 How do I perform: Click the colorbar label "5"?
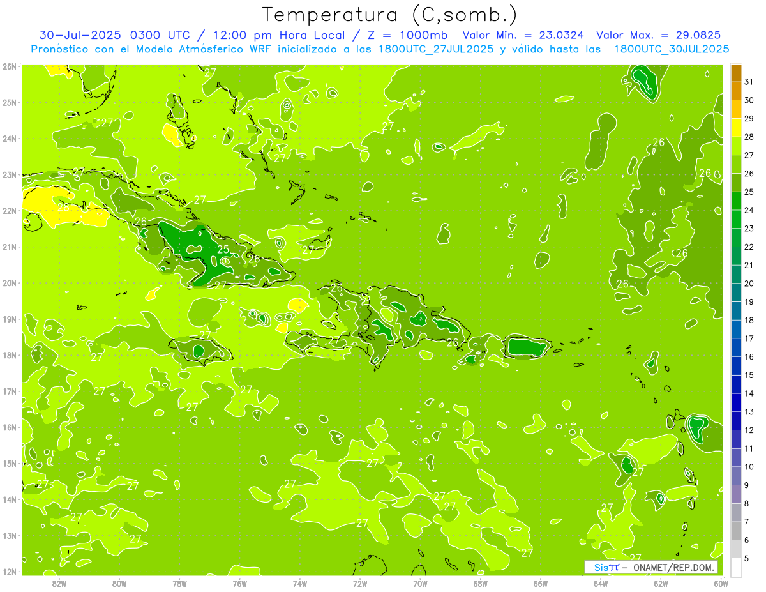tap(747, 559)
